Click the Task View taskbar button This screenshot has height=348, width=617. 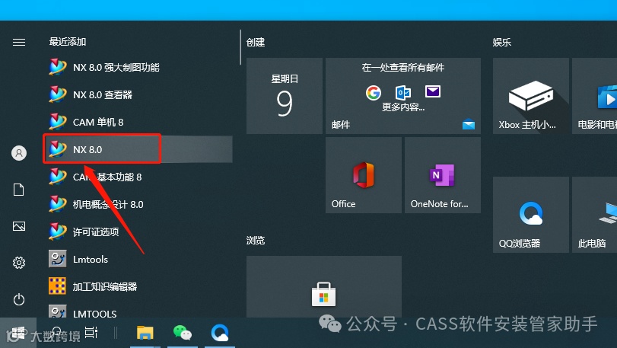(91, 333)
